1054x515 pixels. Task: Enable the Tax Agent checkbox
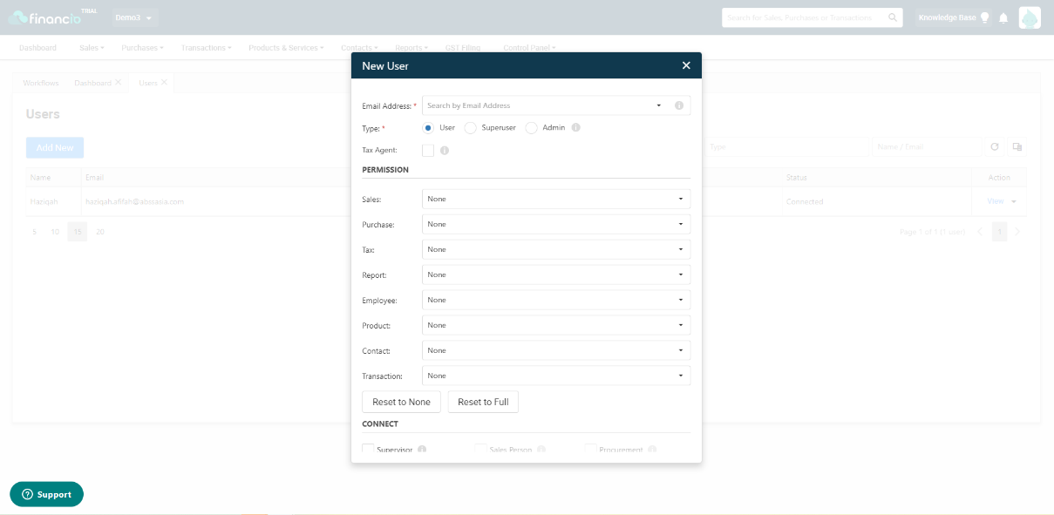click(428, 151)
